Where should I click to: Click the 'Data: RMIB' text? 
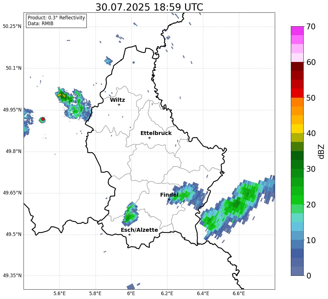click(40, 24)
